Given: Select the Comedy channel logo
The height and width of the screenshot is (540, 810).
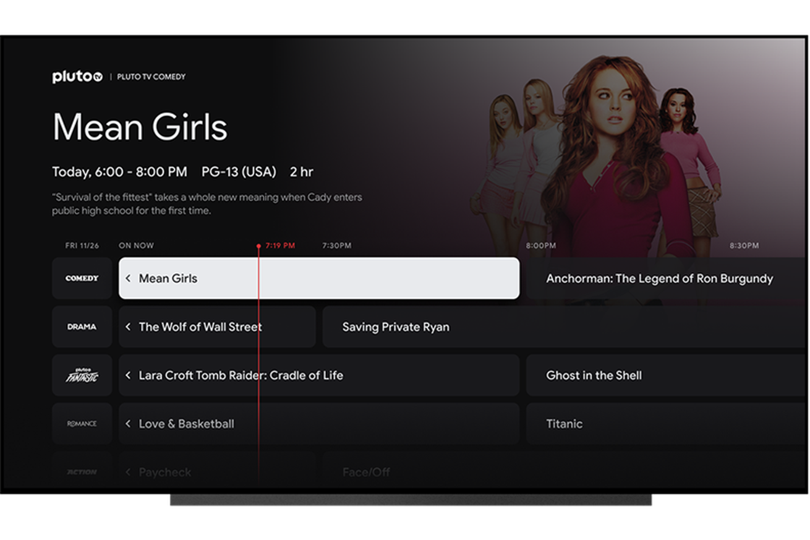Looking at the screenshot, I should click(x=82, y=278).
